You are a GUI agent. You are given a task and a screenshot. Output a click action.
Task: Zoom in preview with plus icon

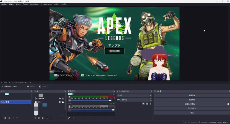[9, 82]
